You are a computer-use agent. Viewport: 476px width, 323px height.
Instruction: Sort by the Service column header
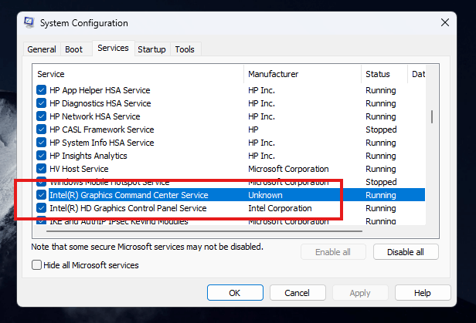138,74
